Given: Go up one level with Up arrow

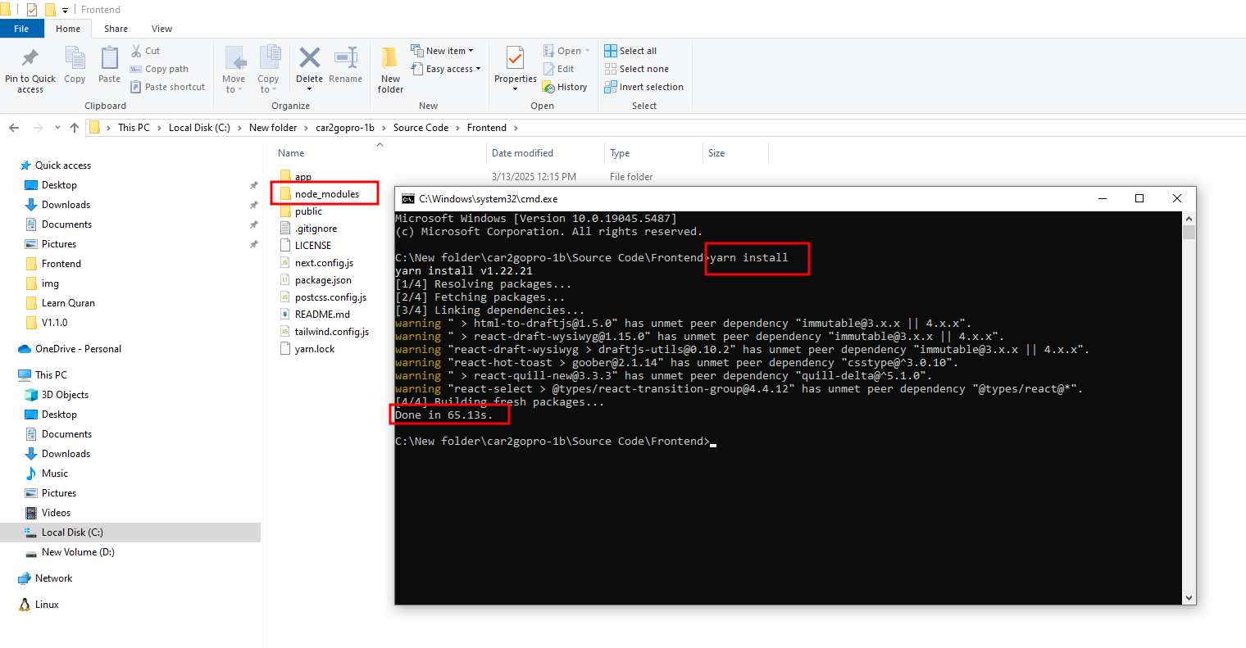Looking at the screenshot, I should coord(75,128).
